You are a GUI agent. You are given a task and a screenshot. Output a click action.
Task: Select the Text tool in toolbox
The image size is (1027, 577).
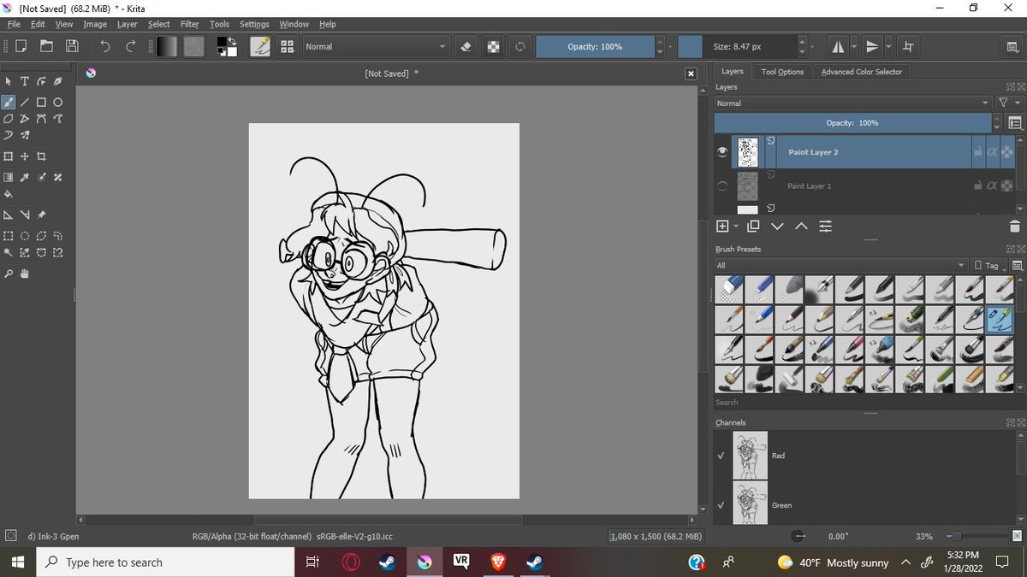click(x=24, y=81)
